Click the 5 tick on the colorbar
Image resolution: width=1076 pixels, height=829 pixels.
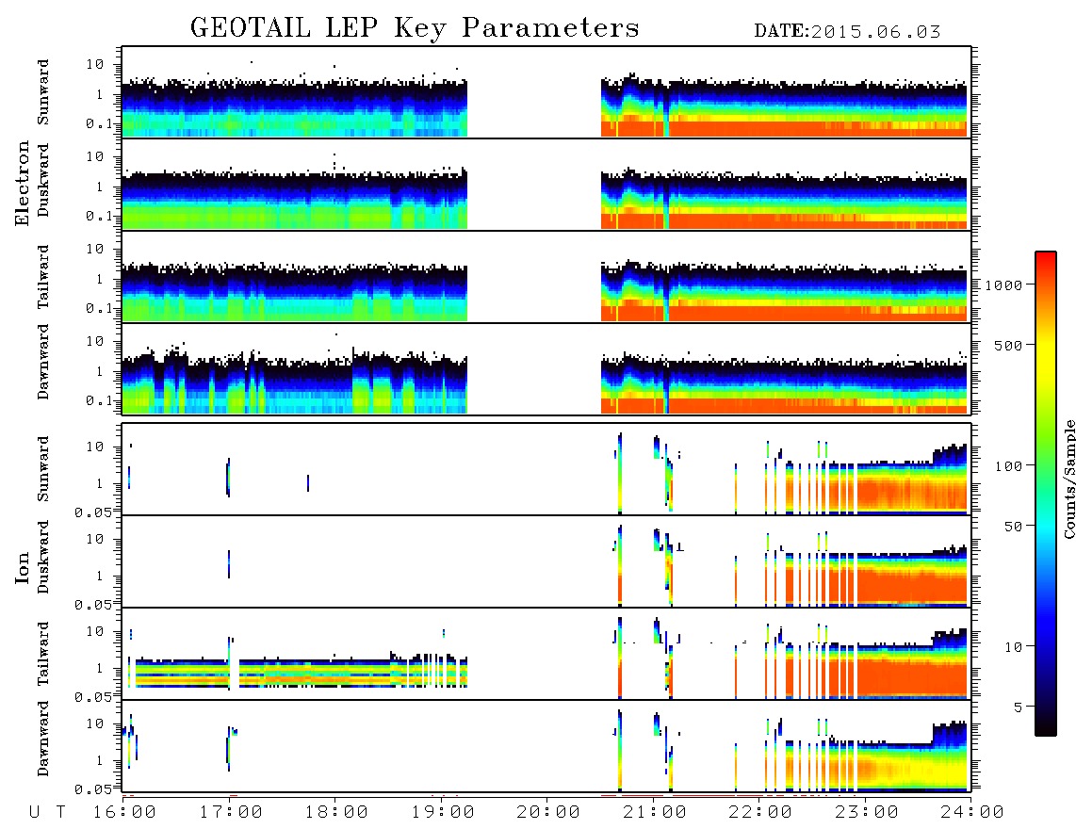pos(1018,707)
